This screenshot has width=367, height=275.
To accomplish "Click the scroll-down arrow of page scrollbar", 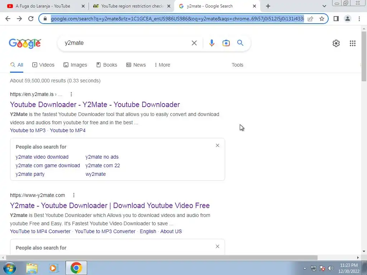I will [x=364, y=252].
